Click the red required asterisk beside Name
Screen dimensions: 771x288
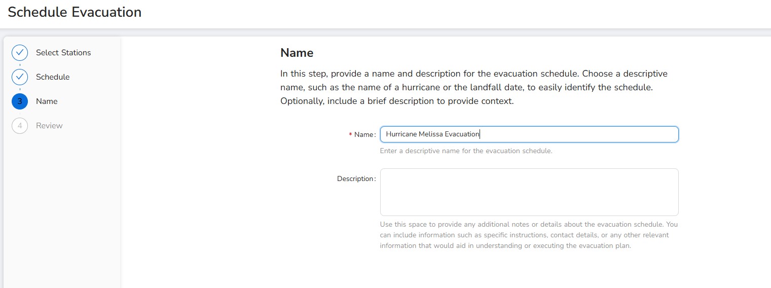click(x=350, y=135)
